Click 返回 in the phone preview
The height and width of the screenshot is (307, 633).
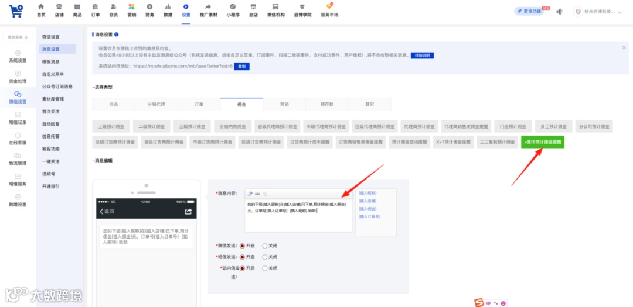pos(107,212)
